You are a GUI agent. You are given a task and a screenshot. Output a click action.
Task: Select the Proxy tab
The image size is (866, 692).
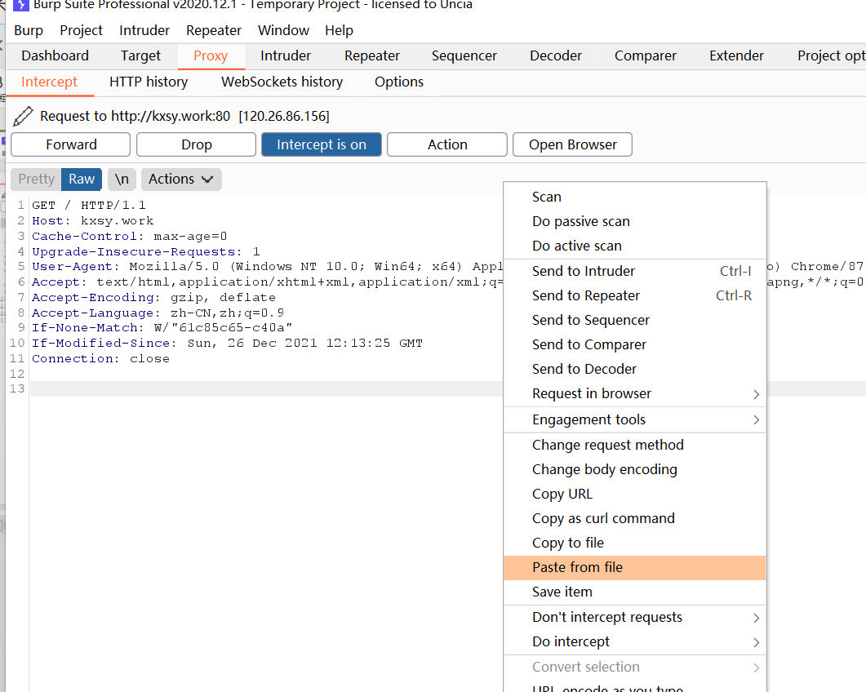coord(211,55)
